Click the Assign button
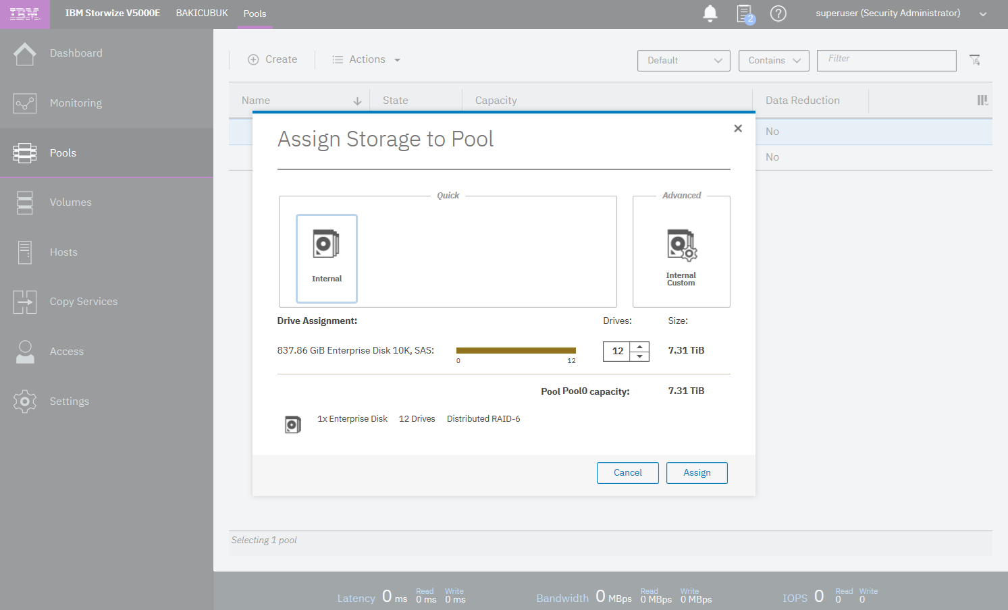 (697, 473)
